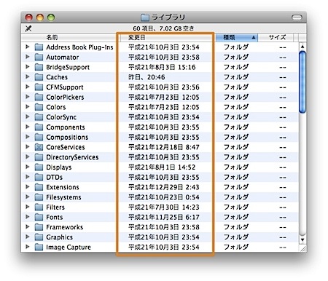Click the date 平成21年10月23日 0:54
This screenshot has width=328, height=281.
coord(164,197)
